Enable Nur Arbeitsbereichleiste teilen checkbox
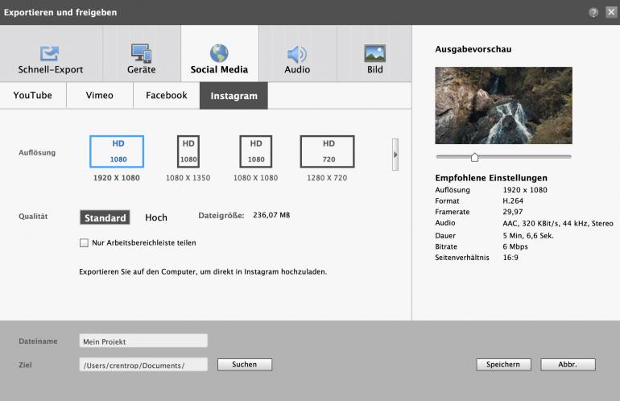The width and height of the screenshot is (620, 401). 84,242
